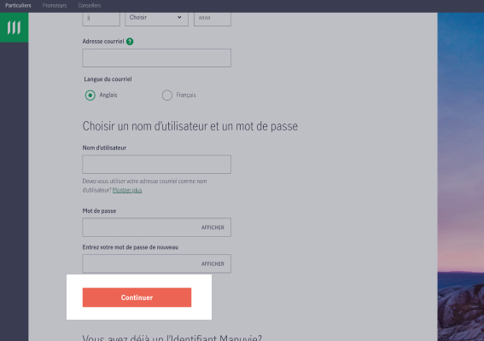
Task: Select the Français radio button
Action: (x=167, y=95)
